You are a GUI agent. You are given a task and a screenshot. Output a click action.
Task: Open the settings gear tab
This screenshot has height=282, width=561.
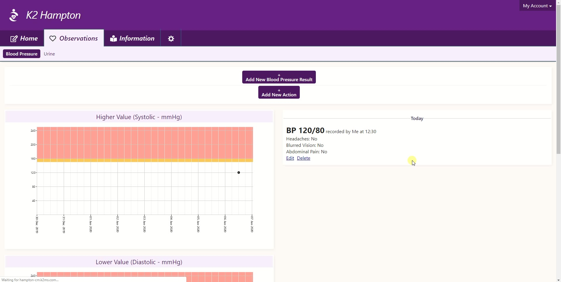pos(171,38)
